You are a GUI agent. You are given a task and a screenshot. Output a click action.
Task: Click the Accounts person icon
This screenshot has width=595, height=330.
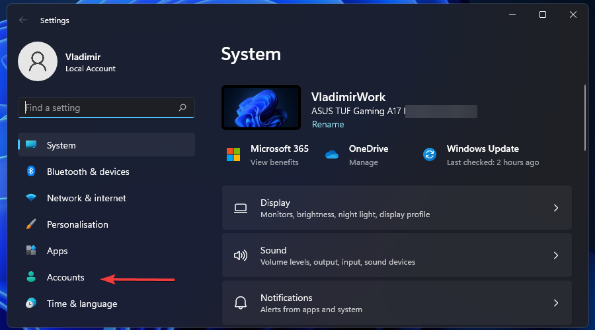point(31,277)
